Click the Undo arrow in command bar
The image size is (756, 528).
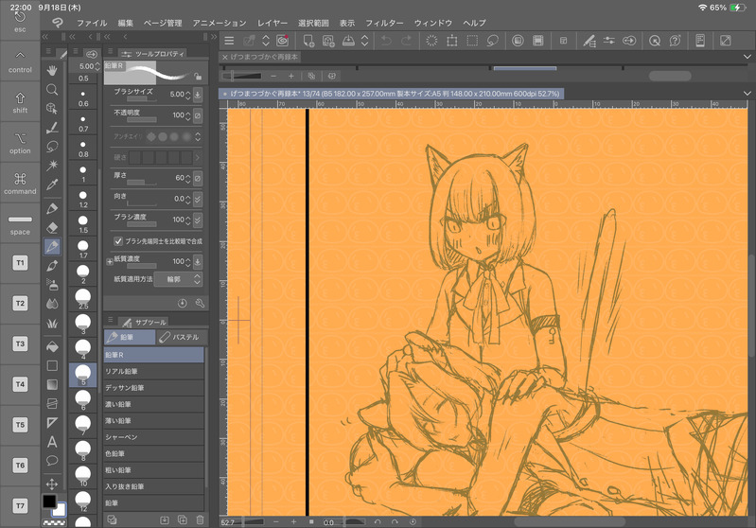tap(386, 41)
